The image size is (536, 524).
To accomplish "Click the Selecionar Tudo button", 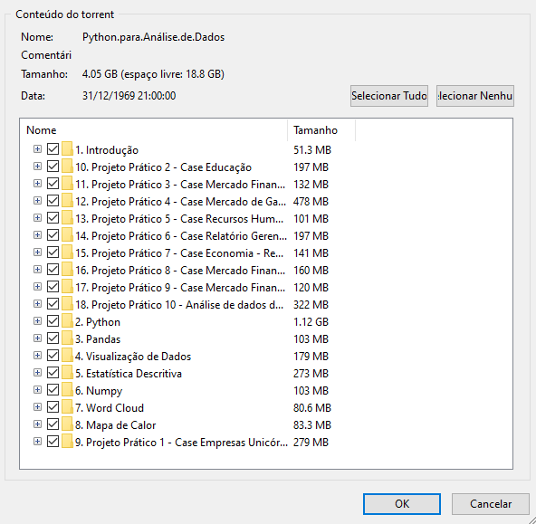I will coord(389,96).
